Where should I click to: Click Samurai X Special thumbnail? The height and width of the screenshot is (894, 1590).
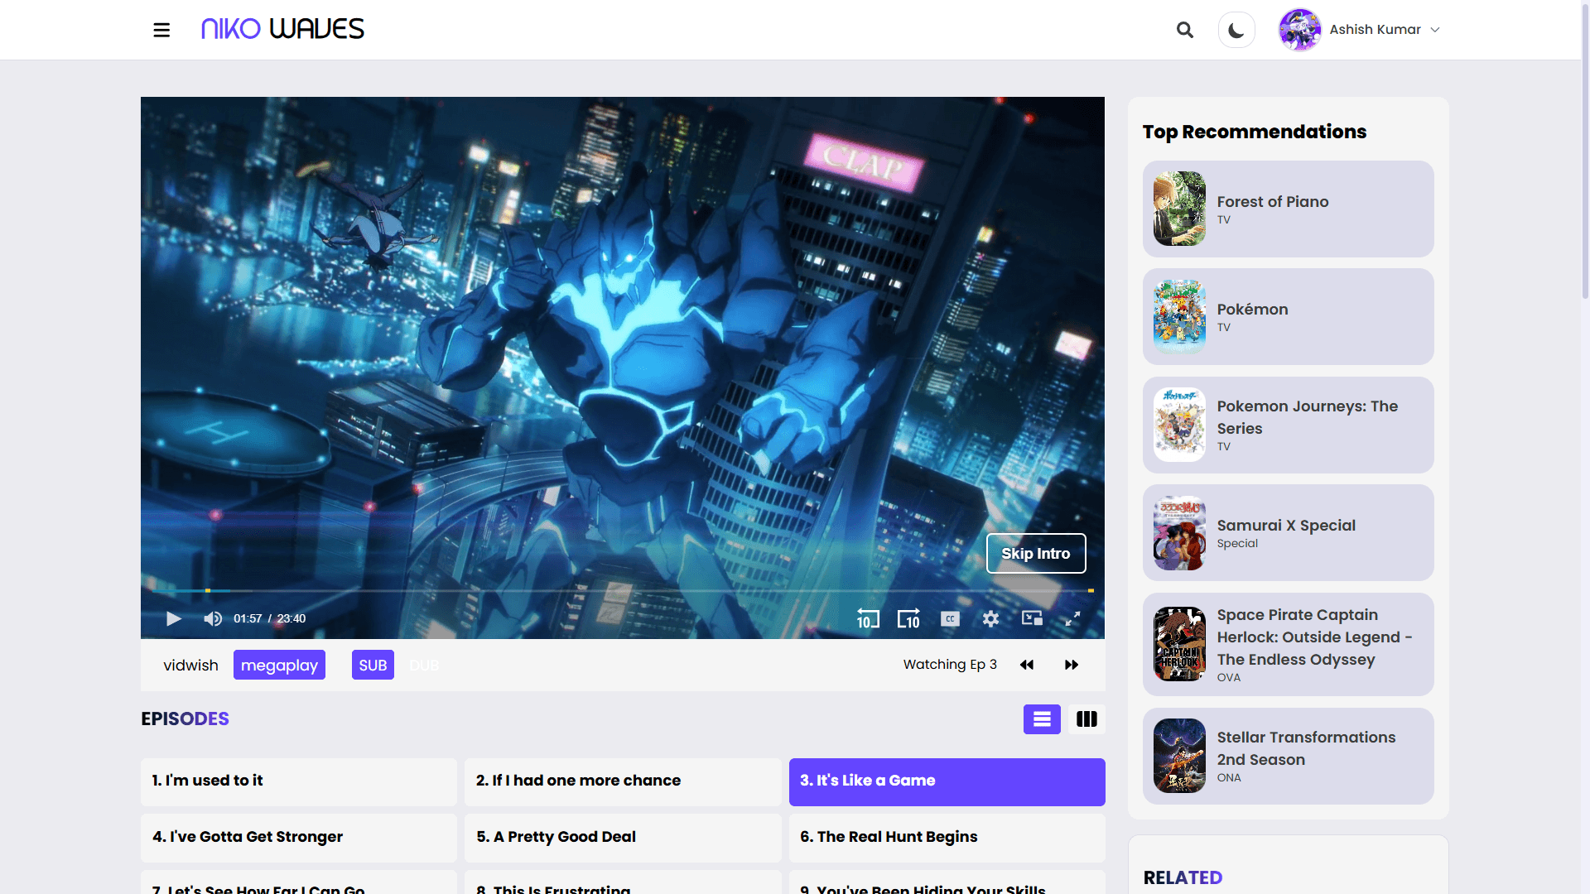pyautogui.click(x=1179, y=532)
